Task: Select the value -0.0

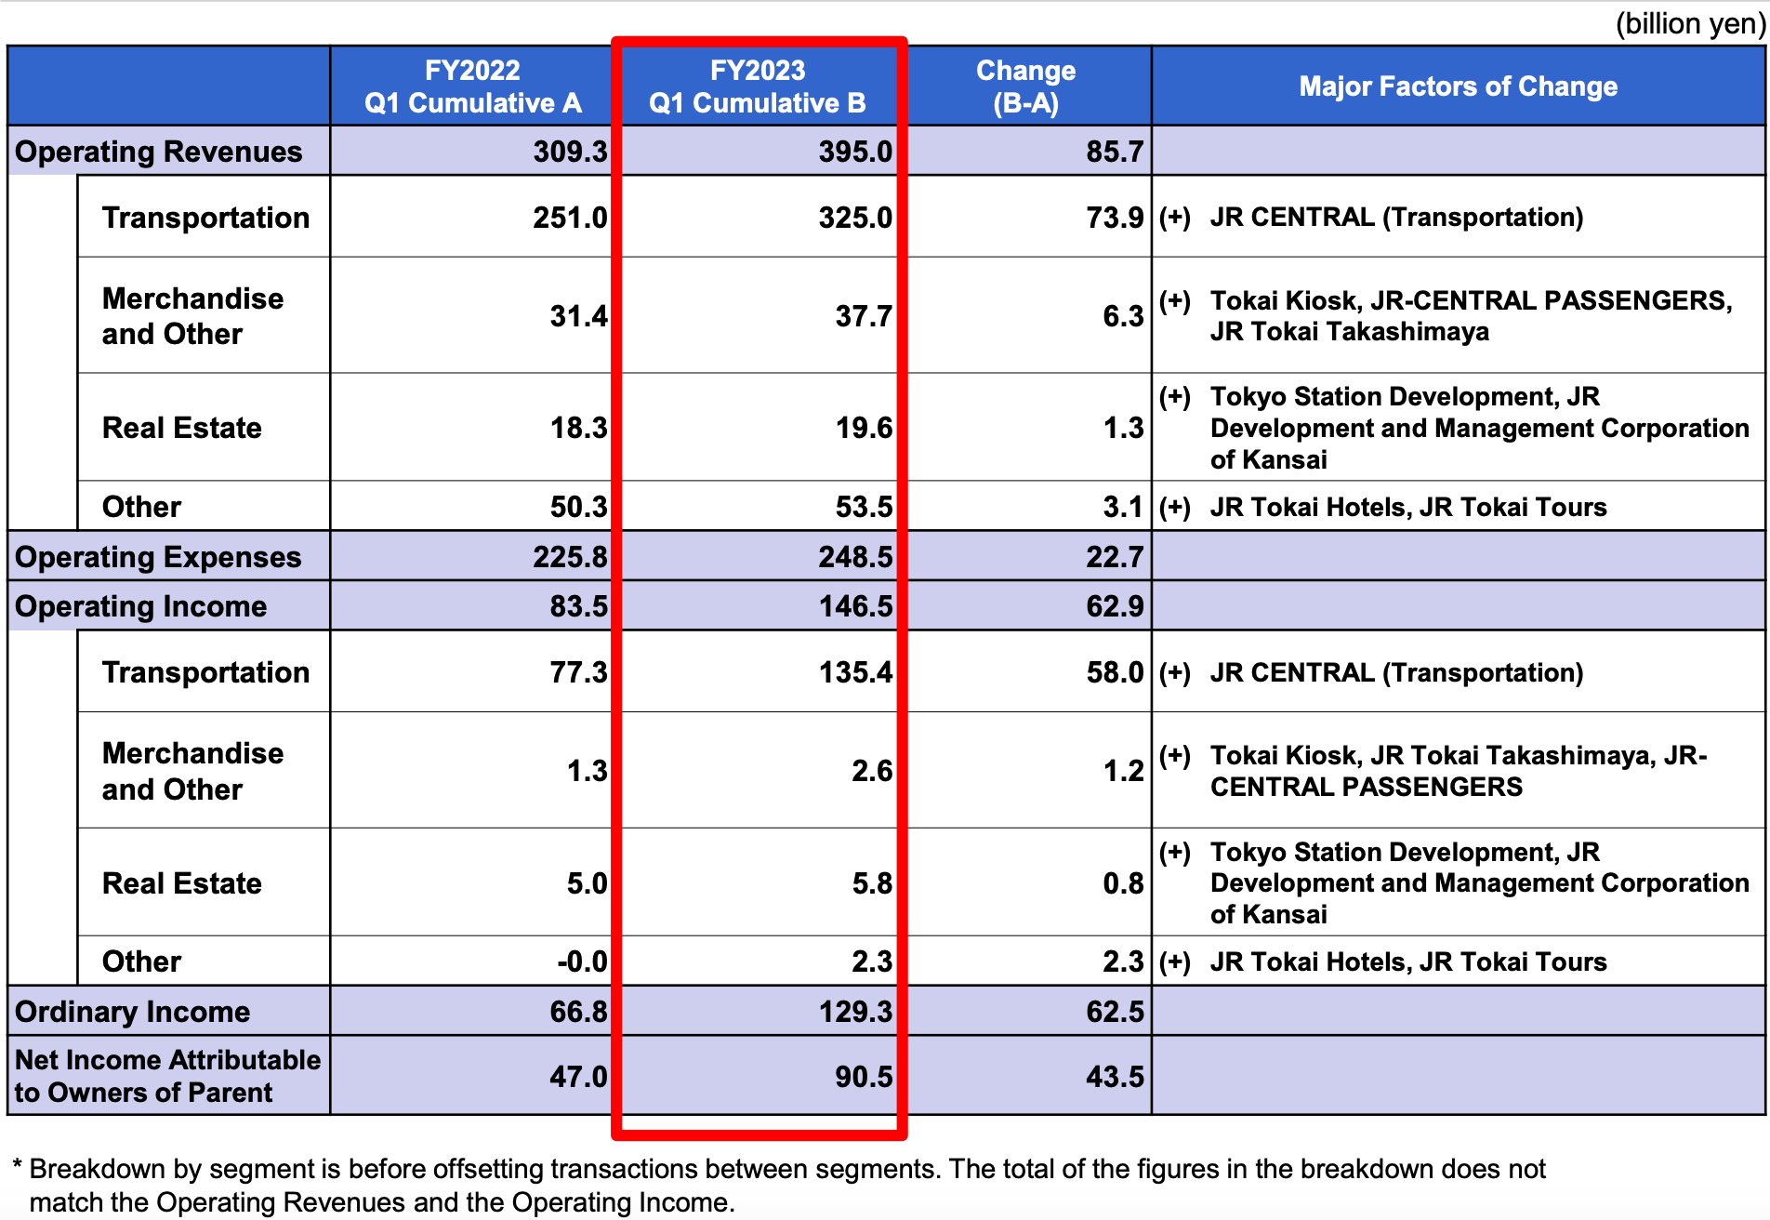Action: tap(582, 961)
